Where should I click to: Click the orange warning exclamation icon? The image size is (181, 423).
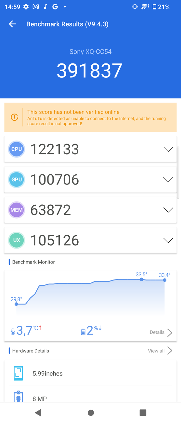pos(14,117)
